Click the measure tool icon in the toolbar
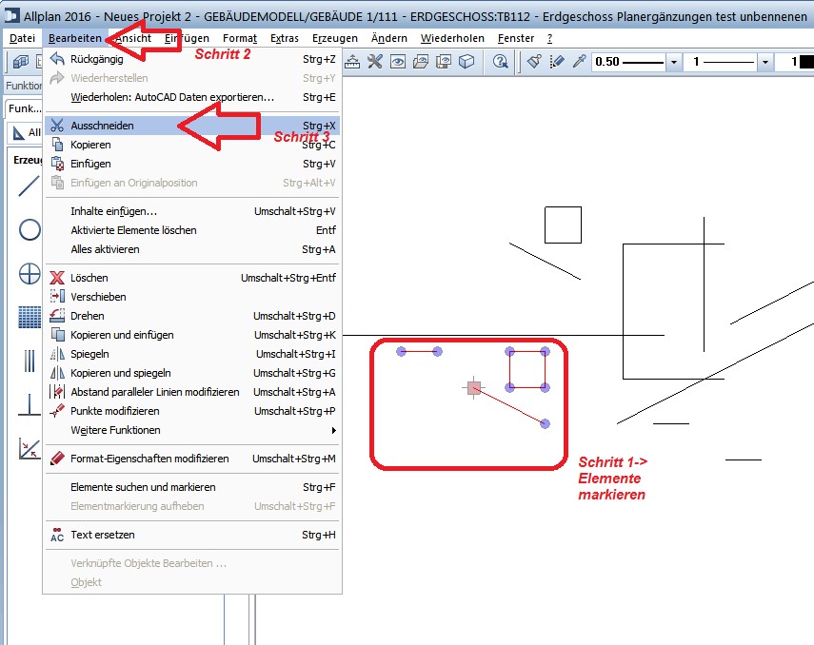The height and width of the screenshot is (645, 814). point(352,62)
